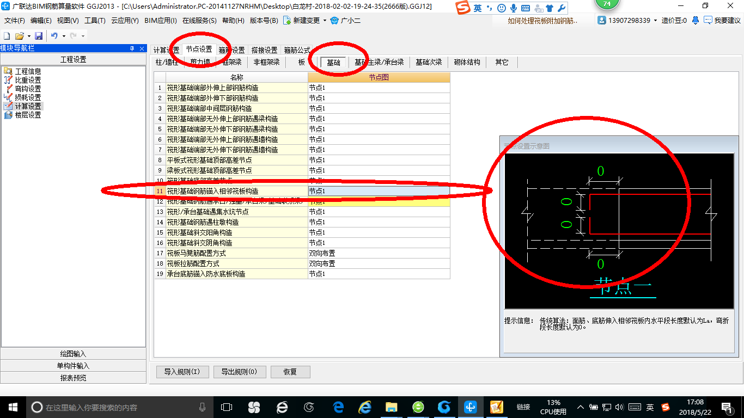744x418 pixels.
Task: Click the IME wrench settings icon
Action: coord(562,8)
